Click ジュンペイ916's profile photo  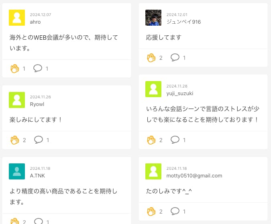pos(153,18)
